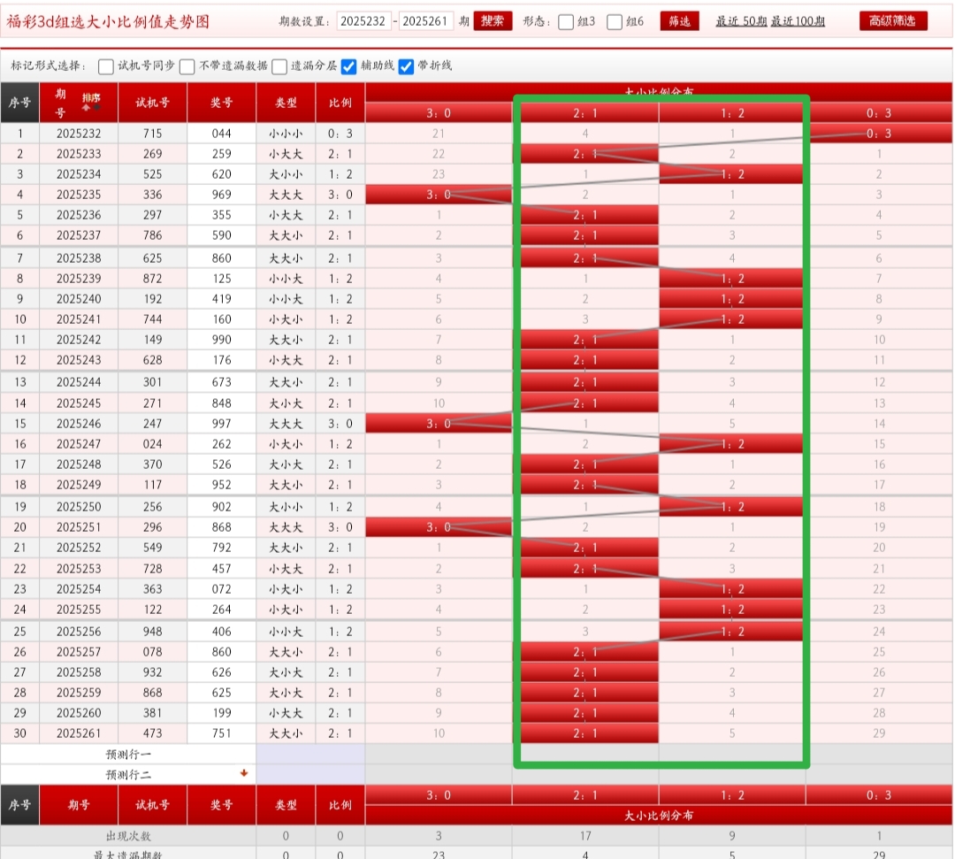Click red down arrow in 预测行二 row

click(x=244, y=773)
